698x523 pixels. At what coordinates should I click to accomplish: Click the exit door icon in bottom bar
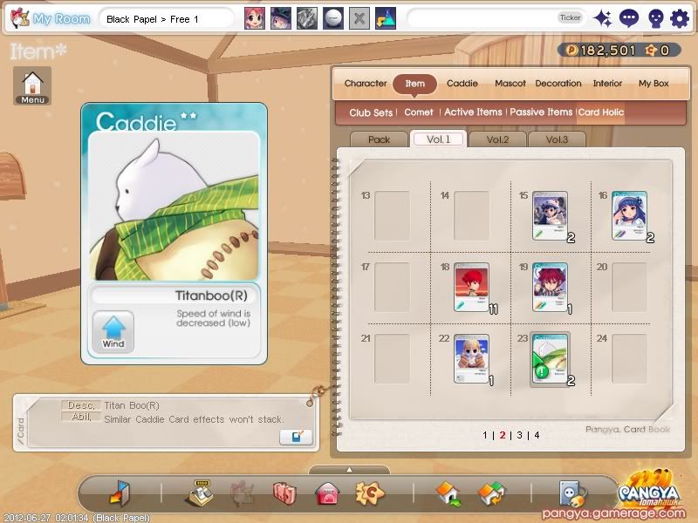coord(120,492)
